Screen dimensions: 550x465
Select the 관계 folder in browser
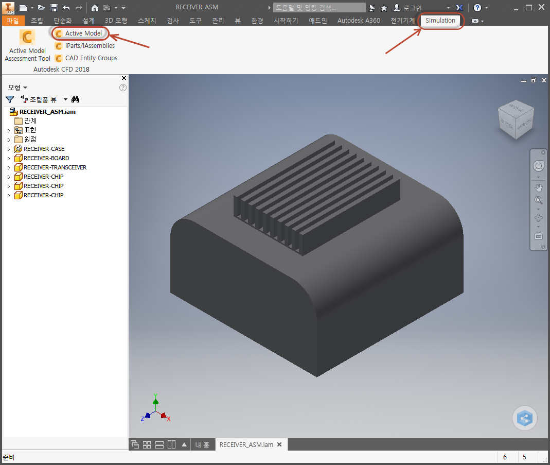click(26, 121)
